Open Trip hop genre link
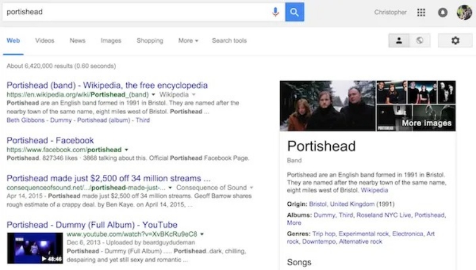 pyautogui.click(x=324, y=234)
